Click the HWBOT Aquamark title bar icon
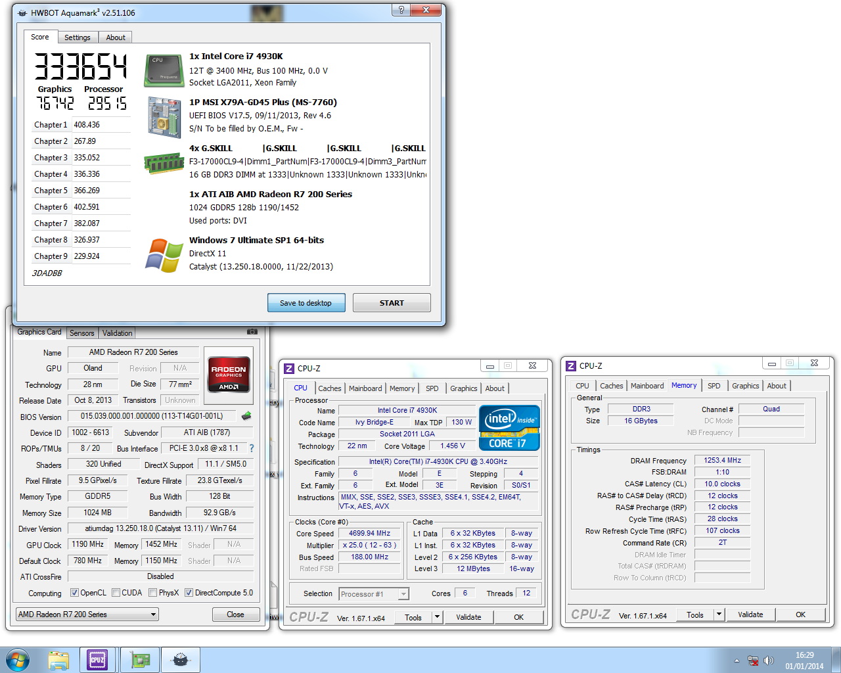 22,13
